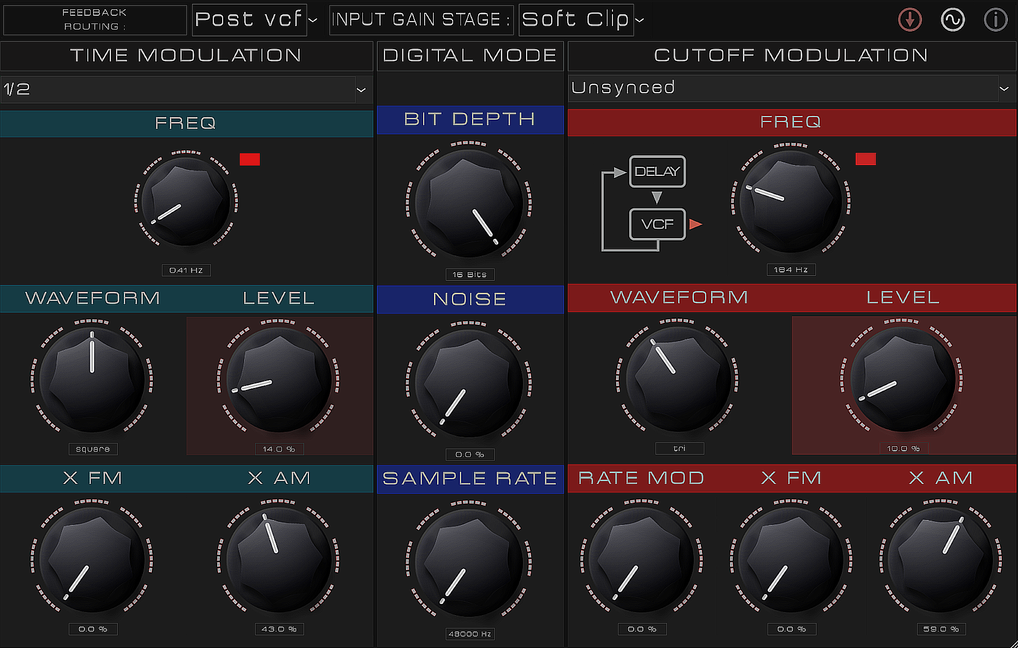This screenshot has height=648, width=1018.
Task: Open the 1/2 sync dropdown under Time Modulation
Action: 186,89
